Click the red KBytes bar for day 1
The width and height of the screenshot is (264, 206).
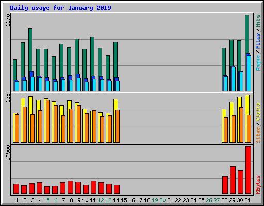pos(16,189)
